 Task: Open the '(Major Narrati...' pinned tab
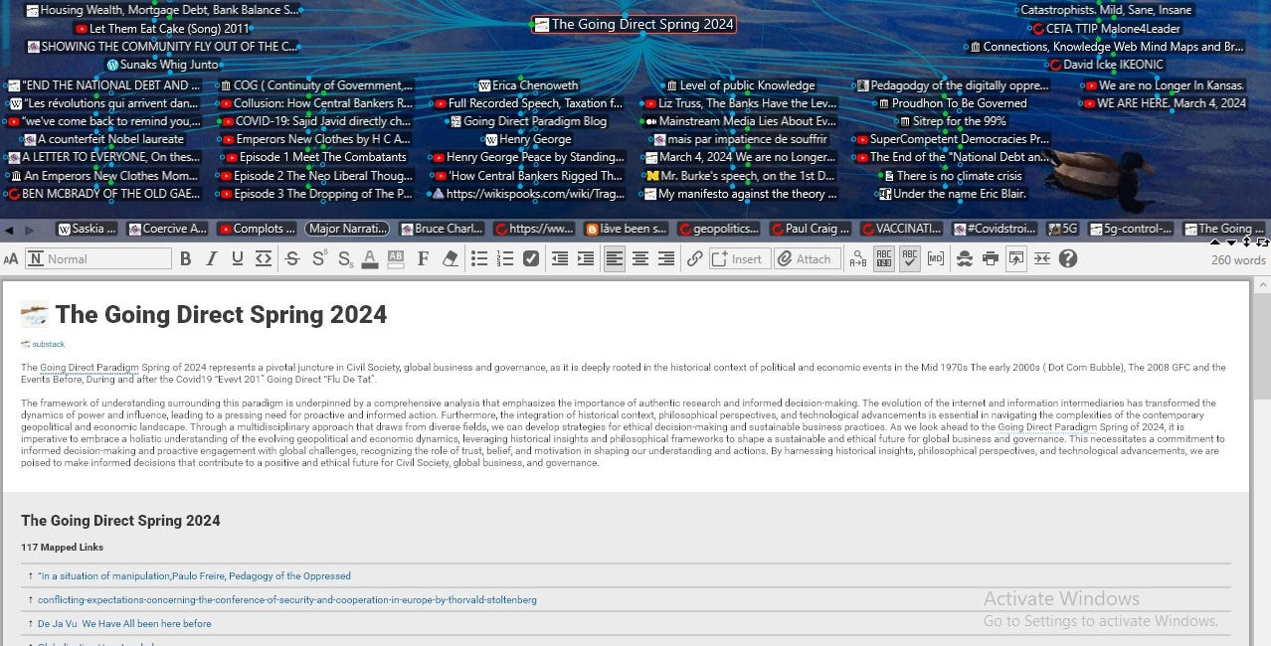(347, 229)
